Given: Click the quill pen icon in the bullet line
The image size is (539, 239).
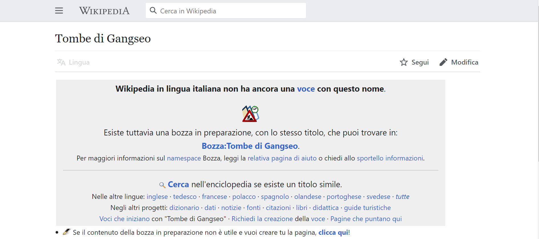Looking at the screenshot, I should (66, 232).
